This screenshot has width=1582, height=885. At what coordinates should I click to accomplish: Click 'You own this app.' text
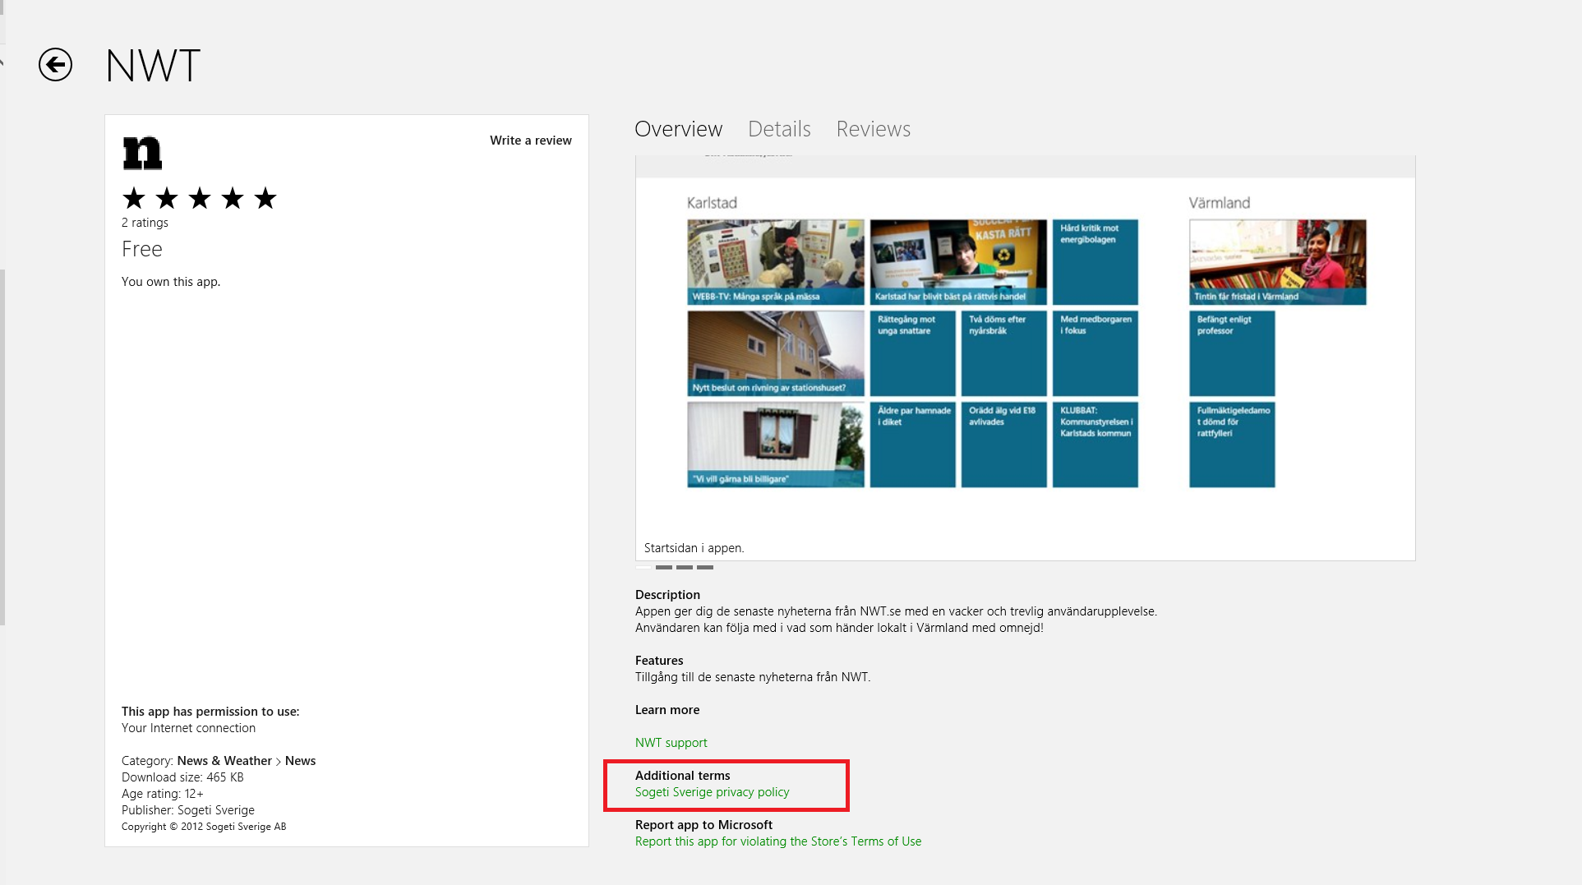point(171,282)
